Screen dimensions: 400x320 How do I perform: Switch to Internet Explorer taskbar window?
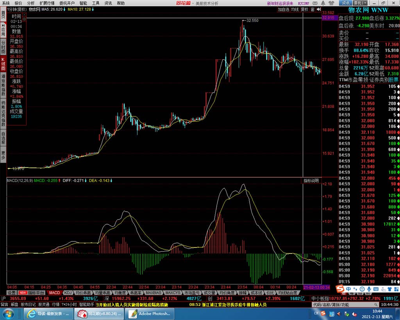49,314
